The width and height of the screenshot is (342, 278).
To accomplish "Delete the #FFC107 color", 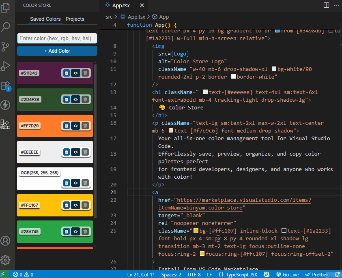I will tap(85, 205).
